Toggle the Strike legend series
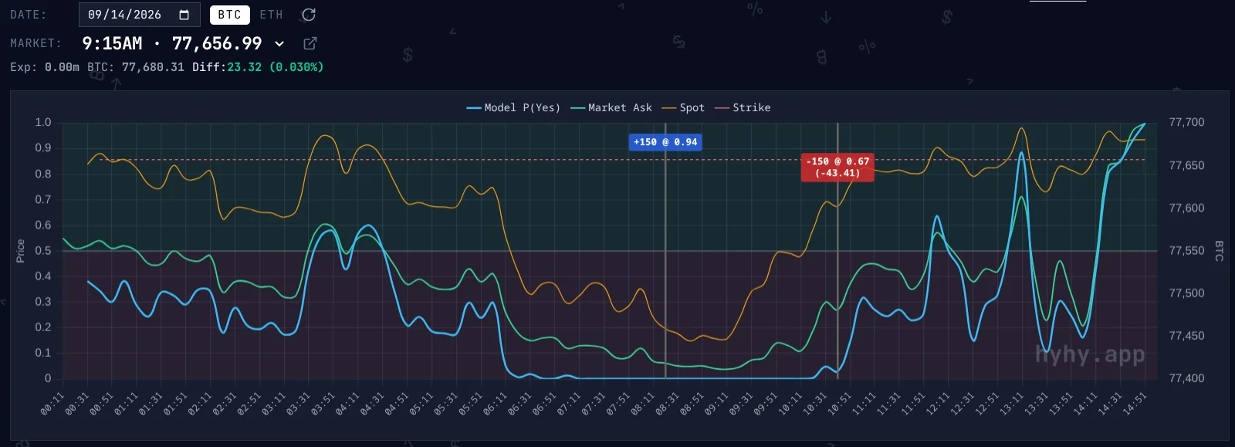Viewport: 1235px width, 447px height. point(743,107)
